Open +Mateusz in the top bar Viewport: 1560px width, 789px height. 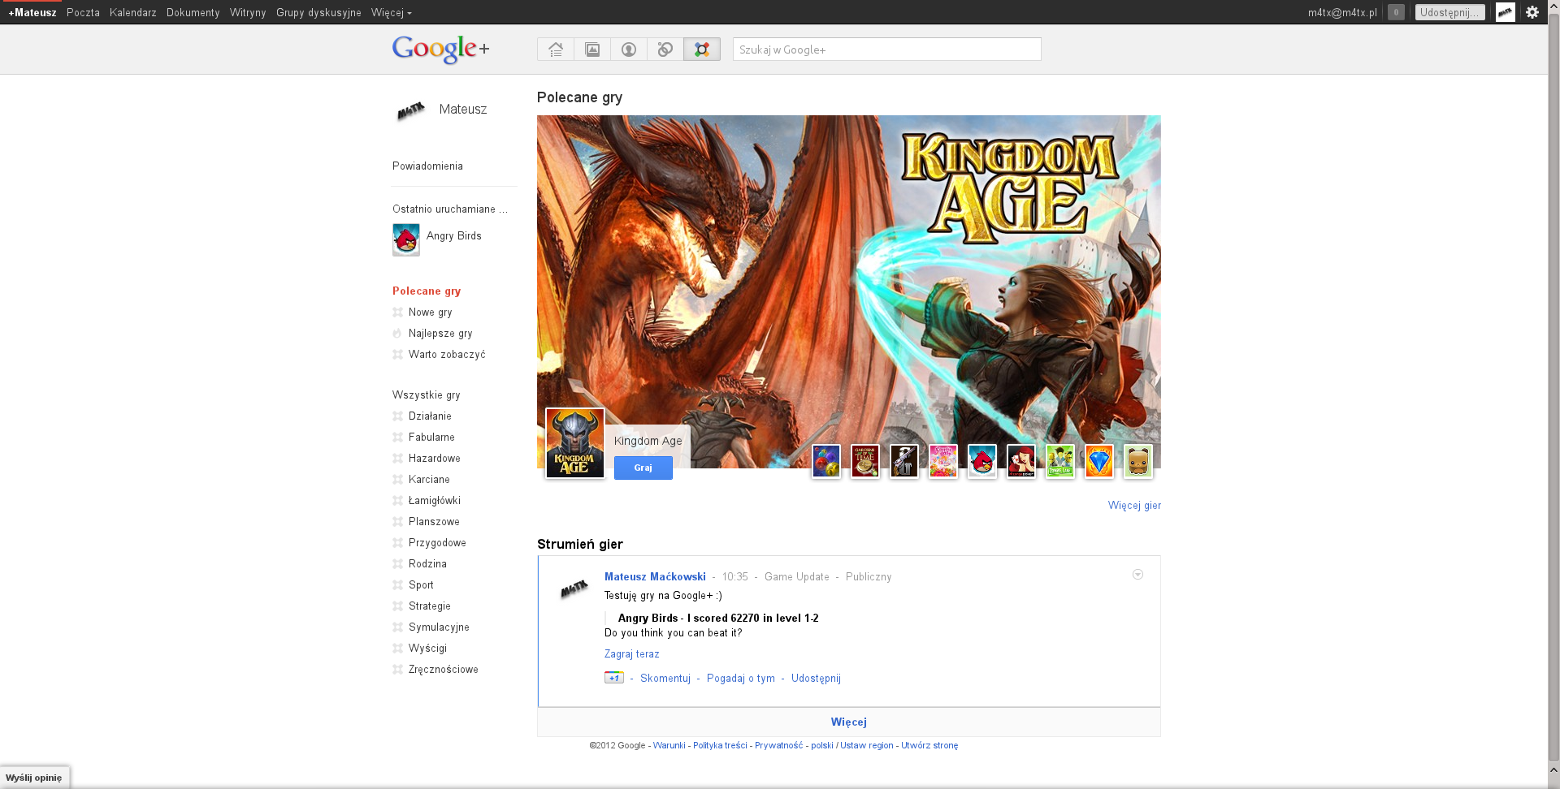coord(32,12)
